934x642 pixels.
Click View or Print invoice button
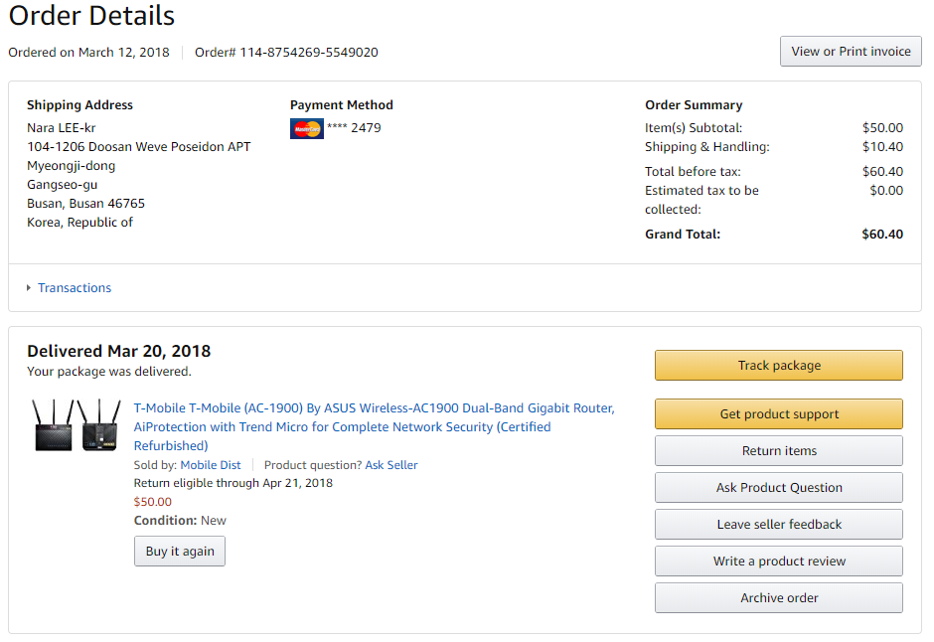[x=851, y=52]
